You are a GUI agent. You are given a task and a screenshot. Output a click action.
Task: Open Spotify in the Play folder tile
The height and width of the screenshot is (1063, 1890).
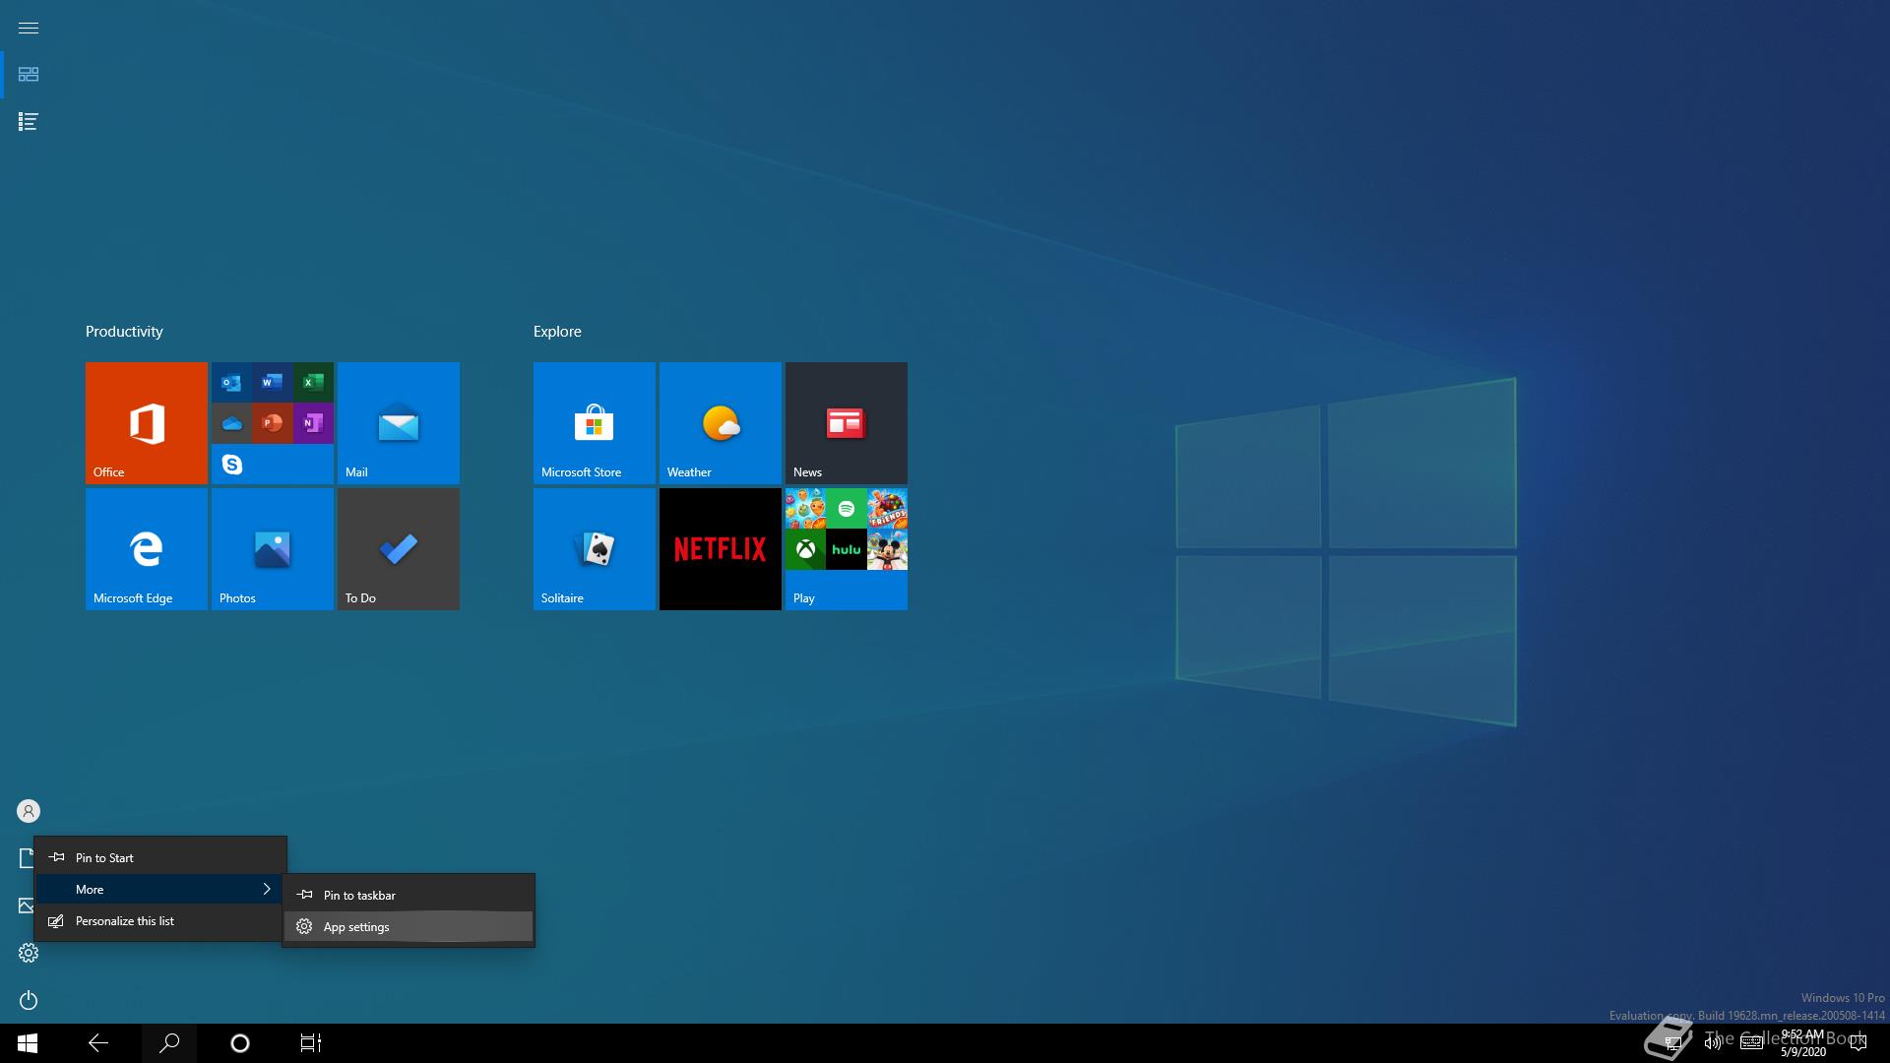pyautogui.click(x=847, y=509)
